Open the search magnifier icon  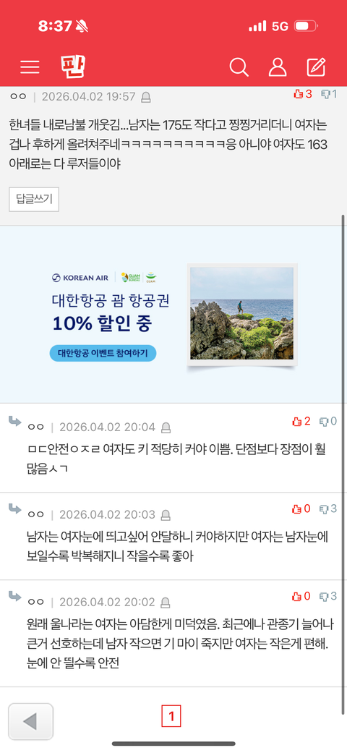239,67
